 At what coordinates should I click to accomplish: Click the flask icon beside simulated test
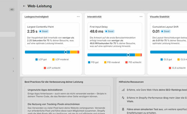(123, 109)
